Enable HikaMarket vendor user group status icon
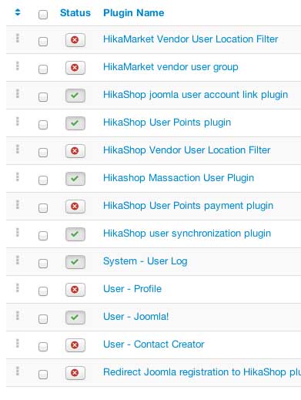 click(x=75, y=68)
